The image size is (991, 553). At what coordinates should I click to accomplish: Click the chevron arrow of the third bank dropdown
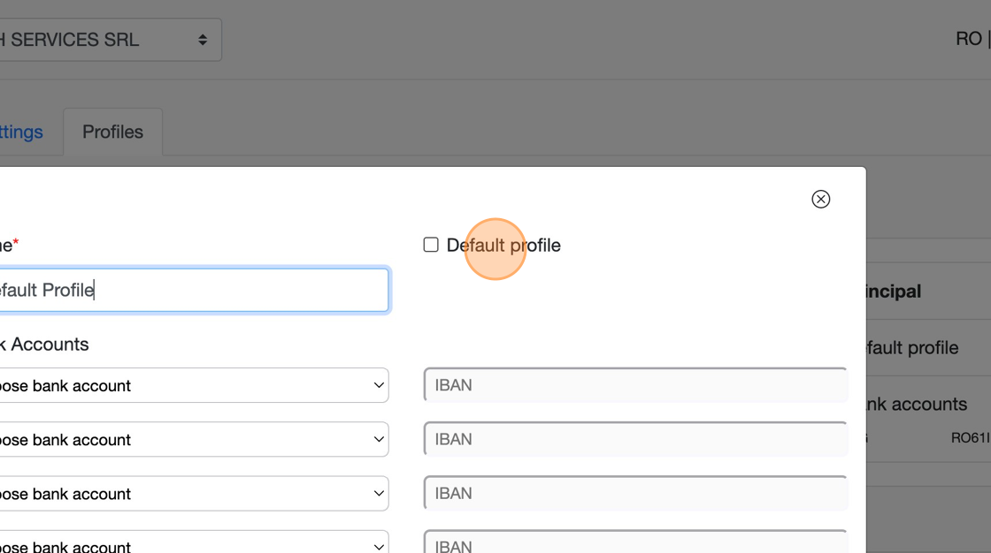(379, 493)
